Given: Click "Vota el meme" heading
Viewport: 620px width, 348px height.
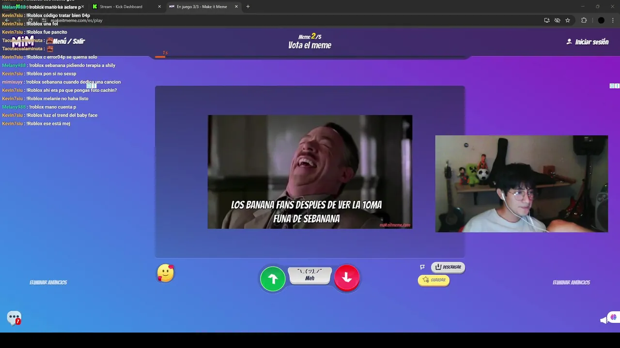Looking at the screenshot, I should [x=310, y=45].
